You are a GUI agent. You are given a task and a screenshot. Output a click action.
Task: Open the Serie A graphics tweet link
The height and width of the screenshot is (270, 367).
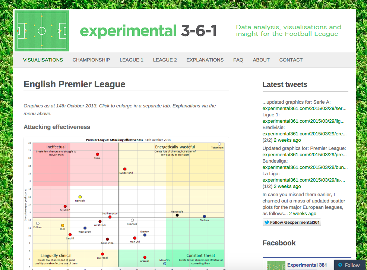tap(304, 109)
